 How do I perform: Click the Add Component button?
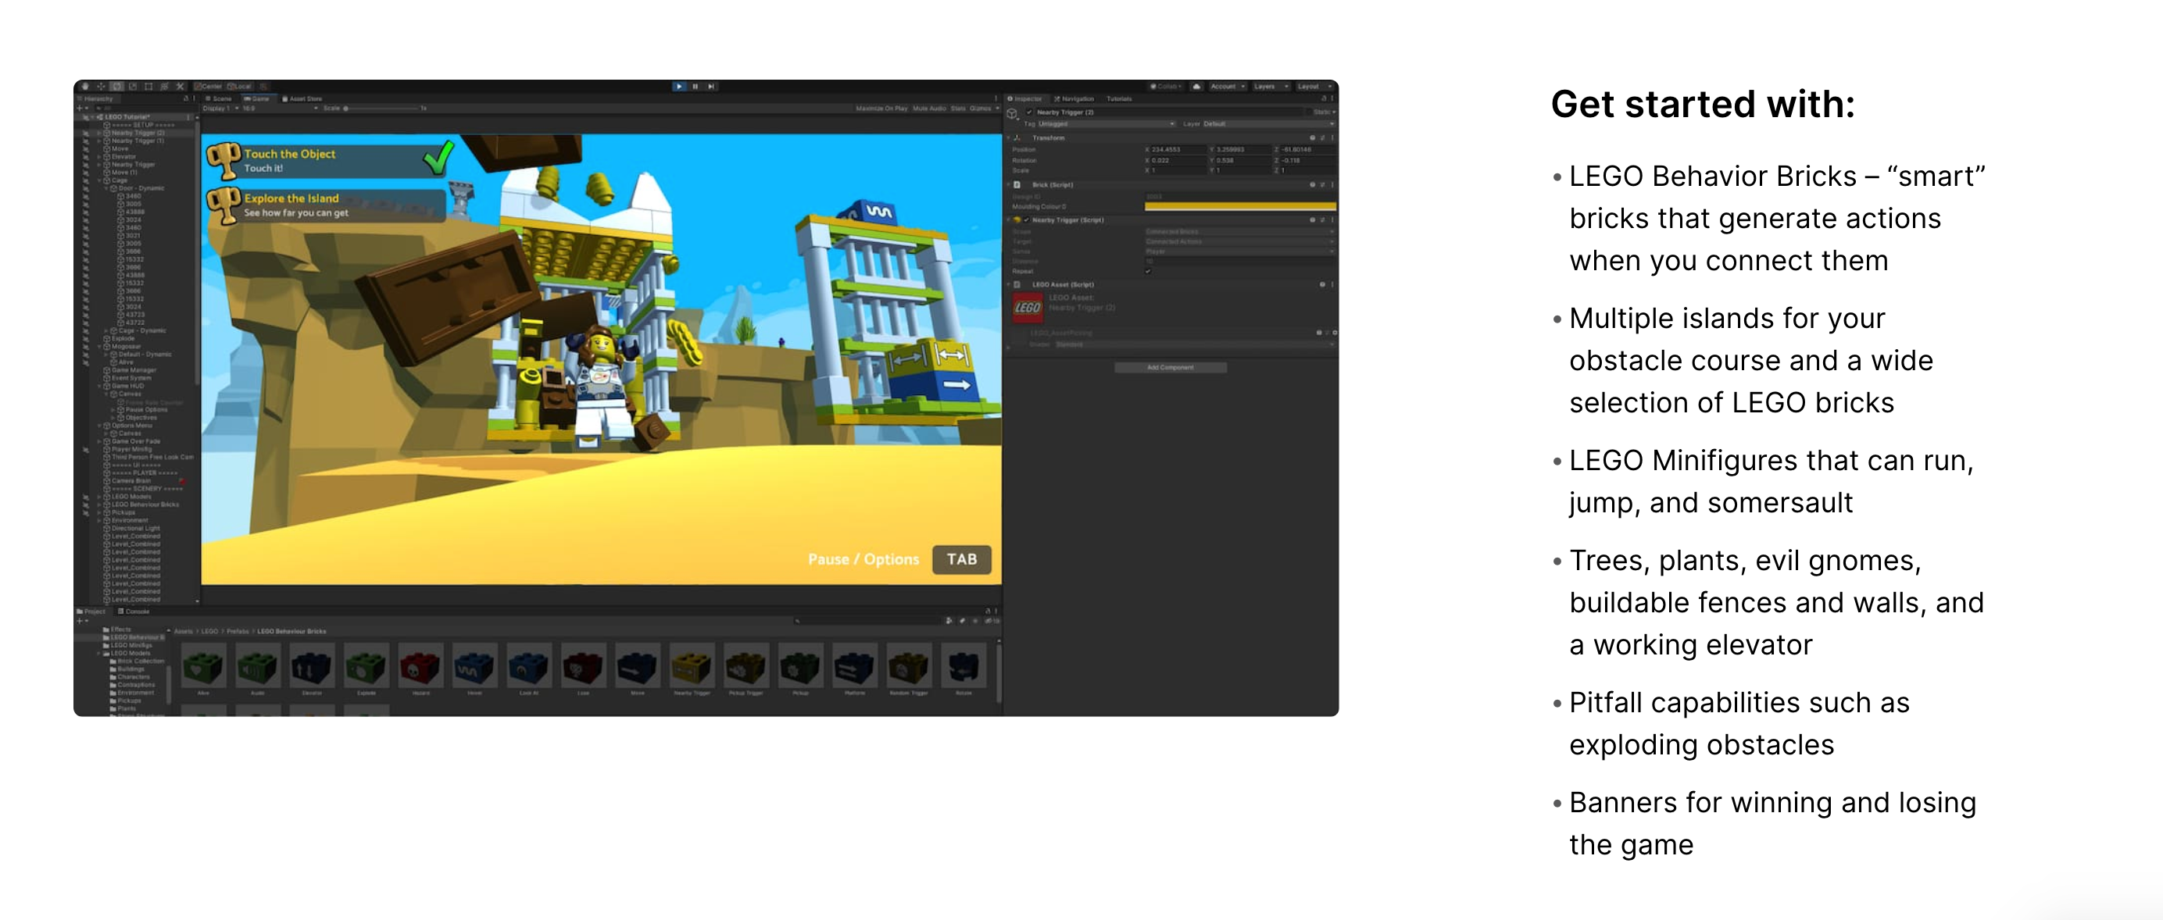coord(1171,367)
